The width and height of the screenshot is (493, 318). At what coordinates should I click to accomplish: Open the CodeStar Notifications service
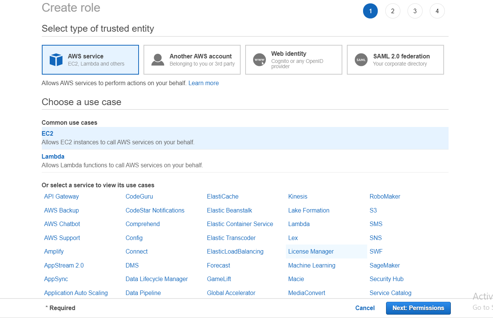click(155, 211)
